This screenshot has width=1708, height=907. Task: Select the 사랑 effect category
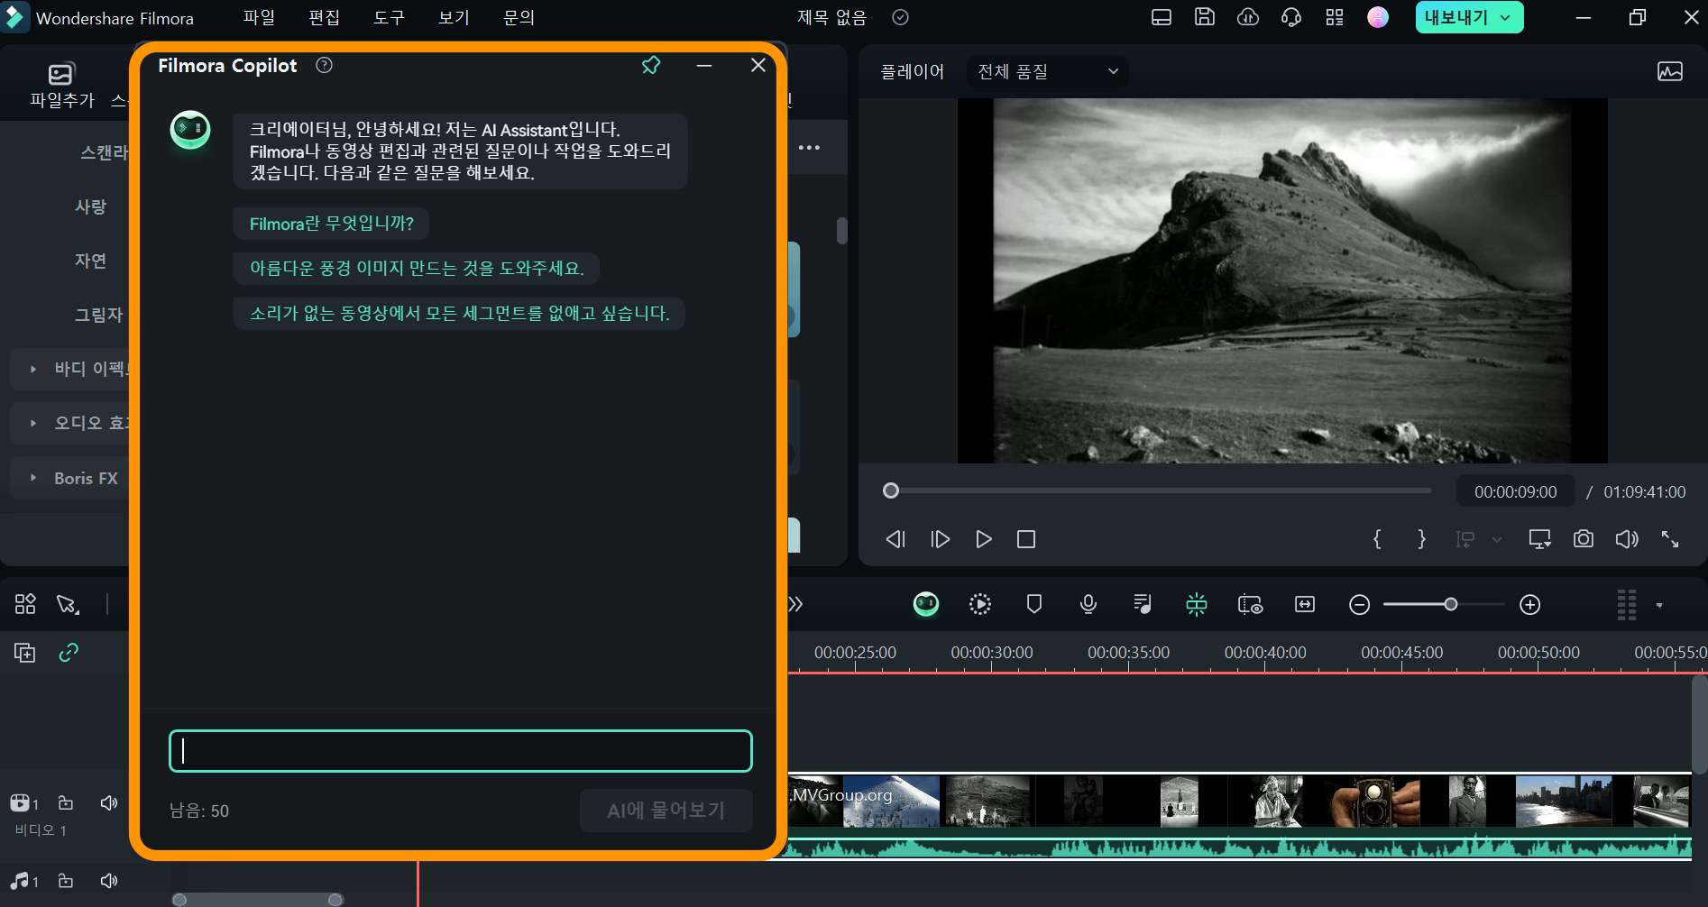tap(90, 206)
